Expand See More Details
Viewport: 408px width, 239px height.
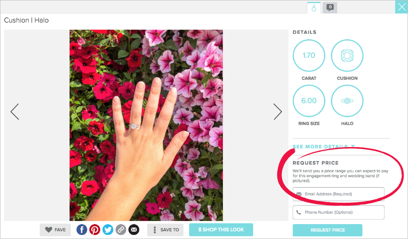click(x=324, y=147)
